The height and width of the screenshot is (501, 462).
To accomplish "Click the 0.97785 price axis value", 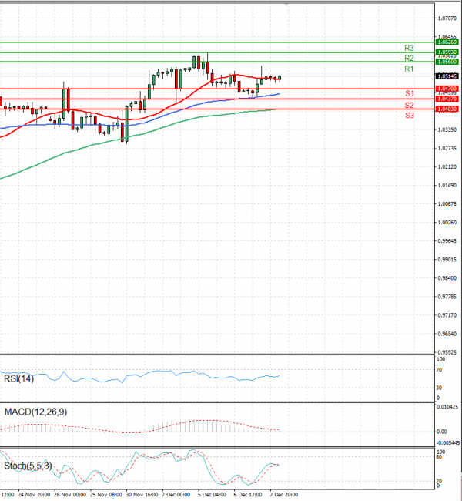I will pos(447,297).
